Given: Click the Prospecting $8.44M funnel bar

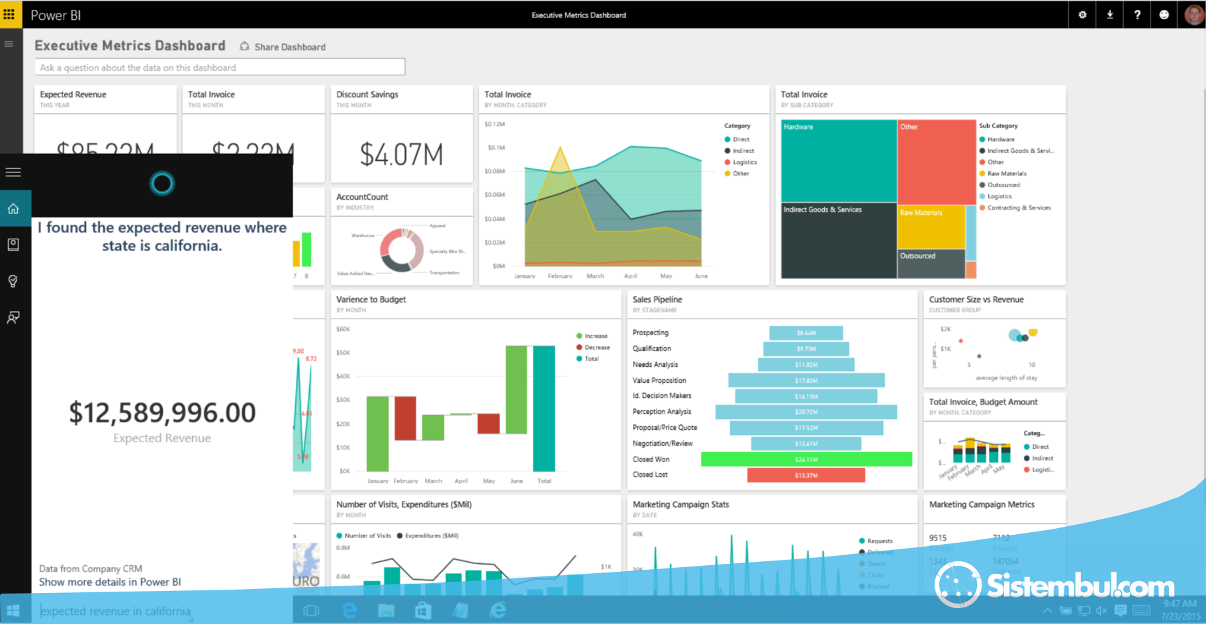Looking at the screenshot, I should click(806, 332).
